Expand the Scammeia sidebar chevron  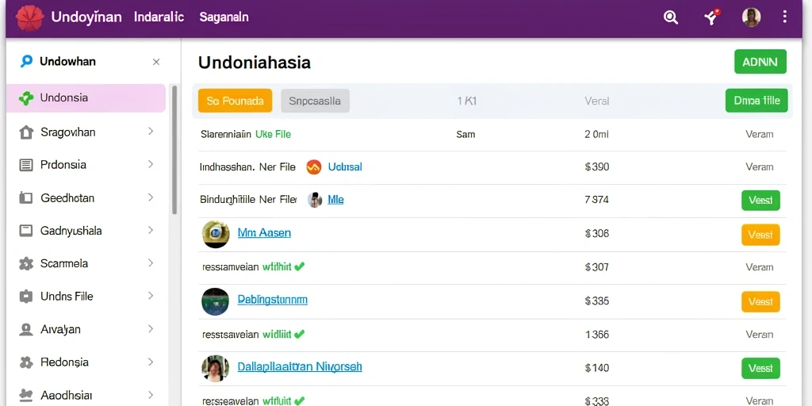(x=151, y=263)
